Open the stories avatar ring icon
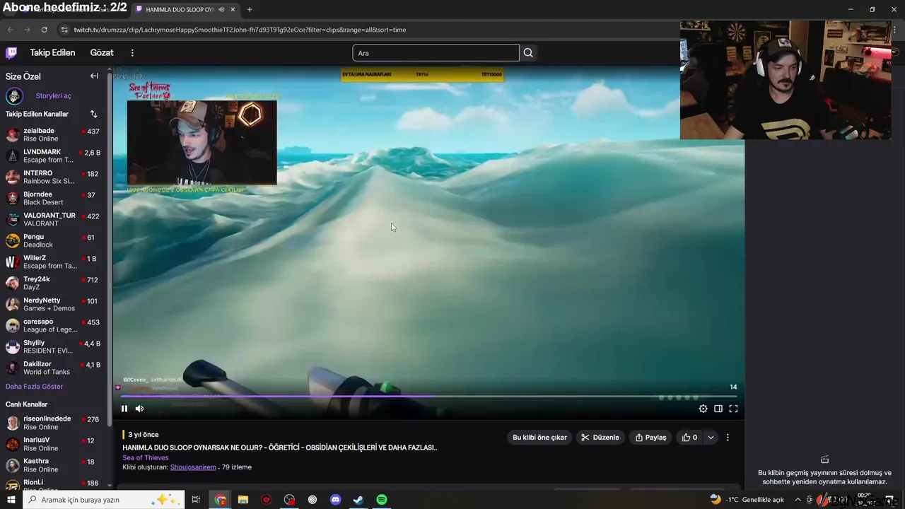 14,95
